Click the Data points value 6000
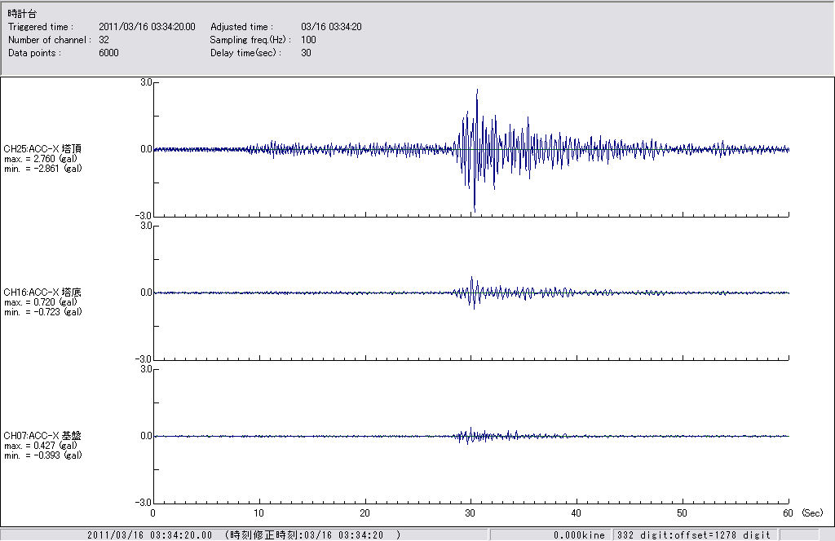835x541 pixels. pos(108,53)
